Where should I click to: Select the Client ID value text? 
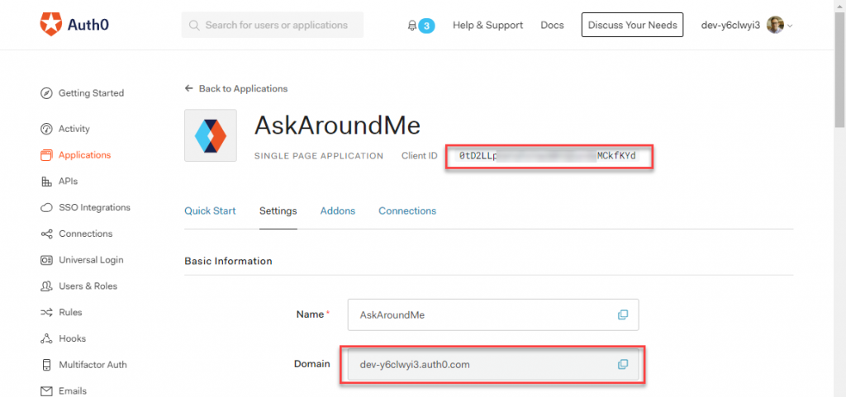[547, 156]
